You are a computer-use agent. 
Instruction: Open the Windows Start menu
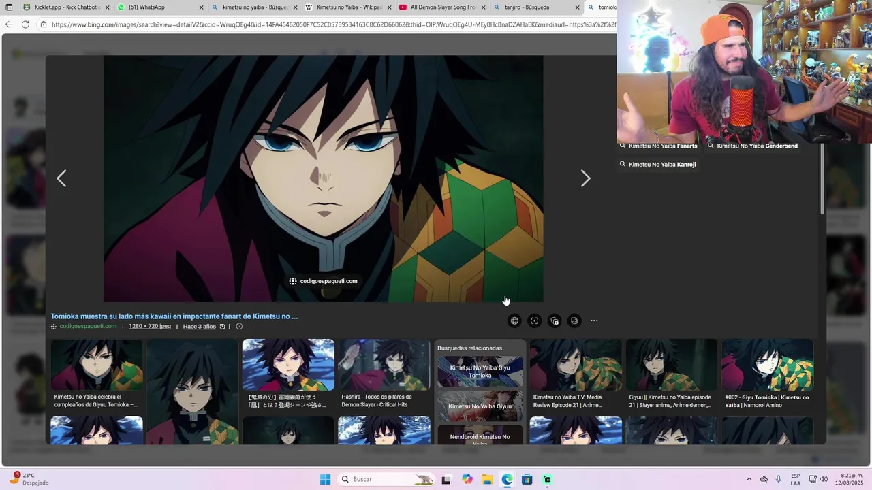[325, 479]
